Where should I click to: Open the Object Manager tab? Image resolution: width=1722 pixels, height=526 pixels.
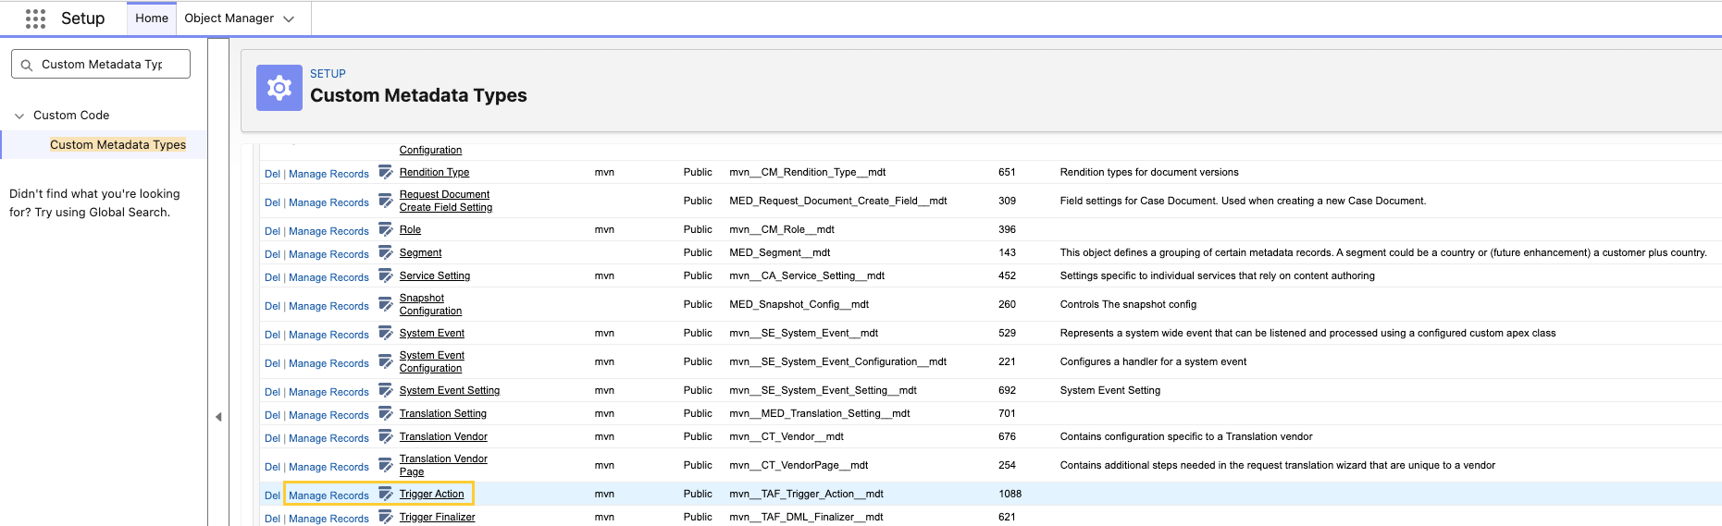pos(229,18)
